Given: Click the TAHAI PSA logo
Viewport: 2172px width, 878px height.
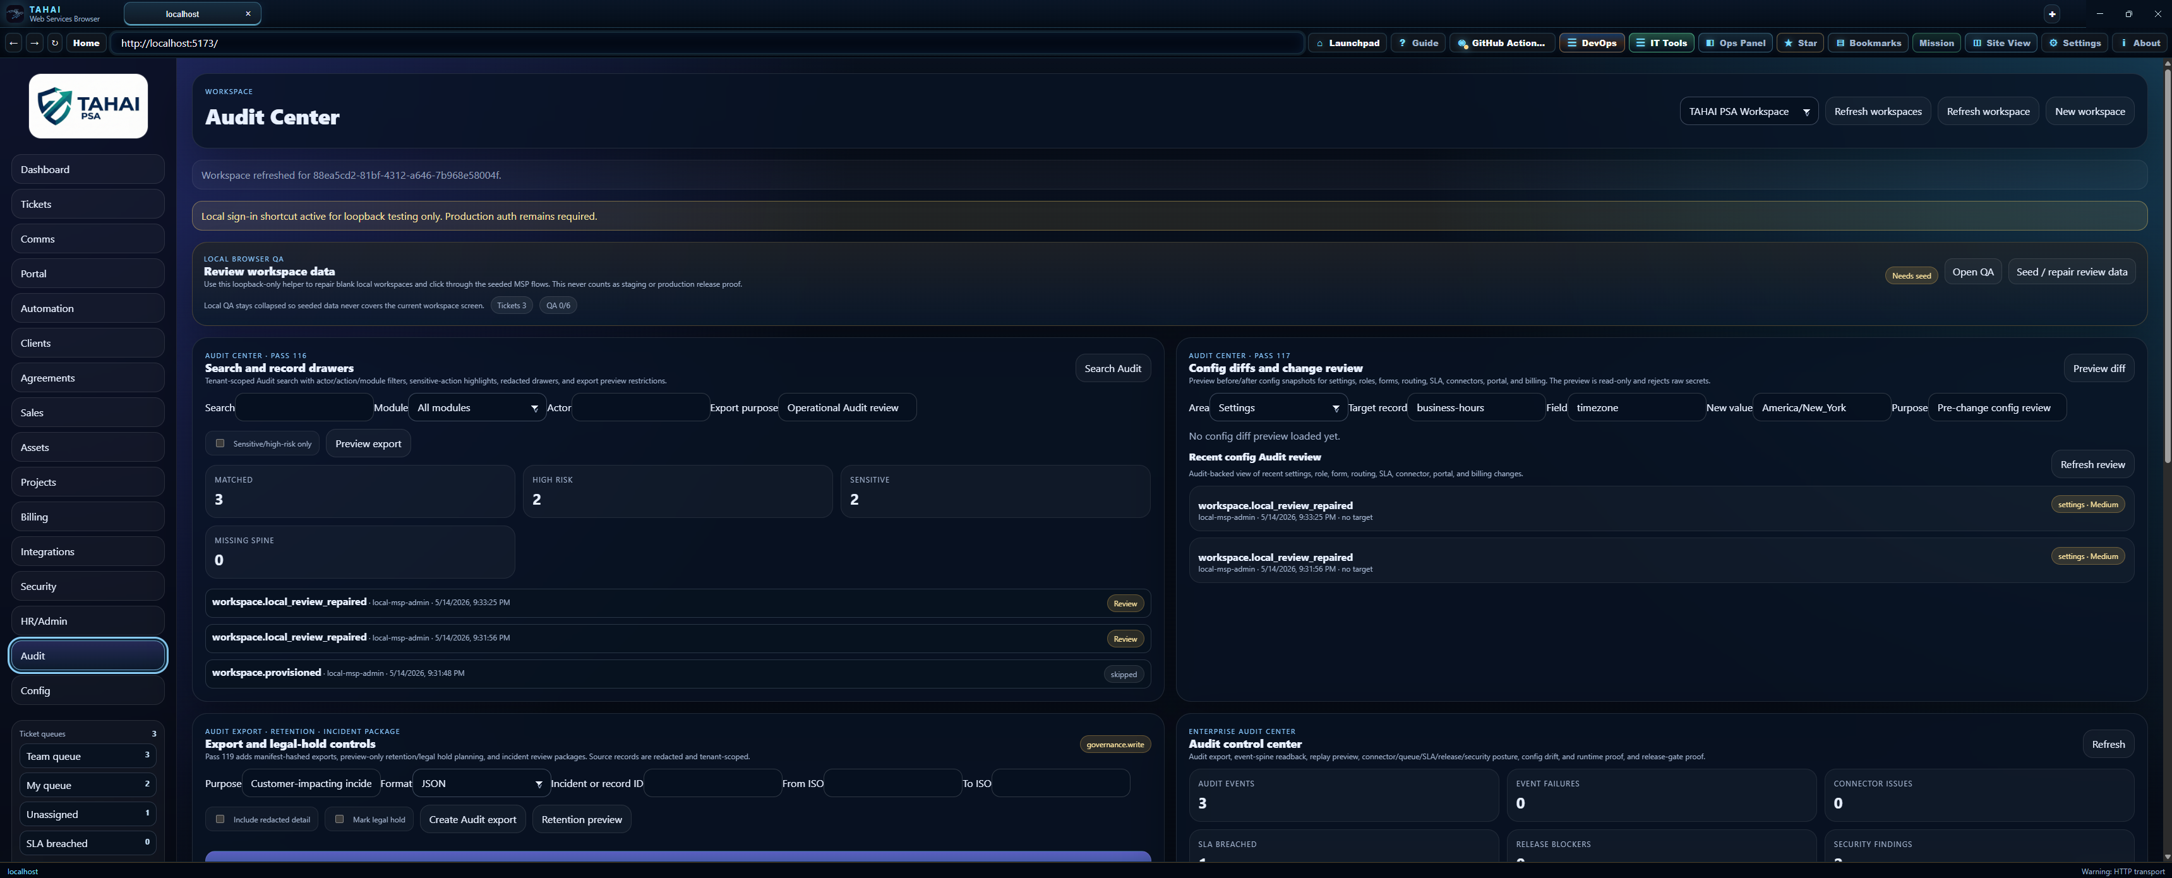Looking at the screenshot, I should coord(88,105).
